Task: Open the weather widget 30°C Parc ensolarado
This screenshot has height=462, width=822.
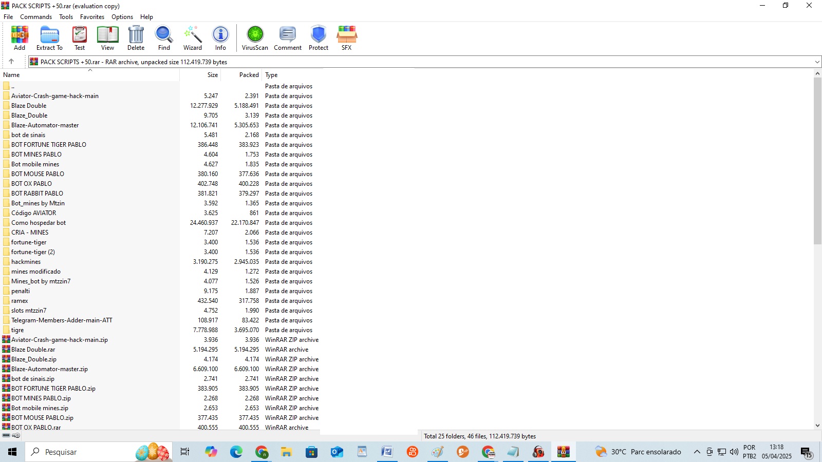Action: (x=638, y=452)
